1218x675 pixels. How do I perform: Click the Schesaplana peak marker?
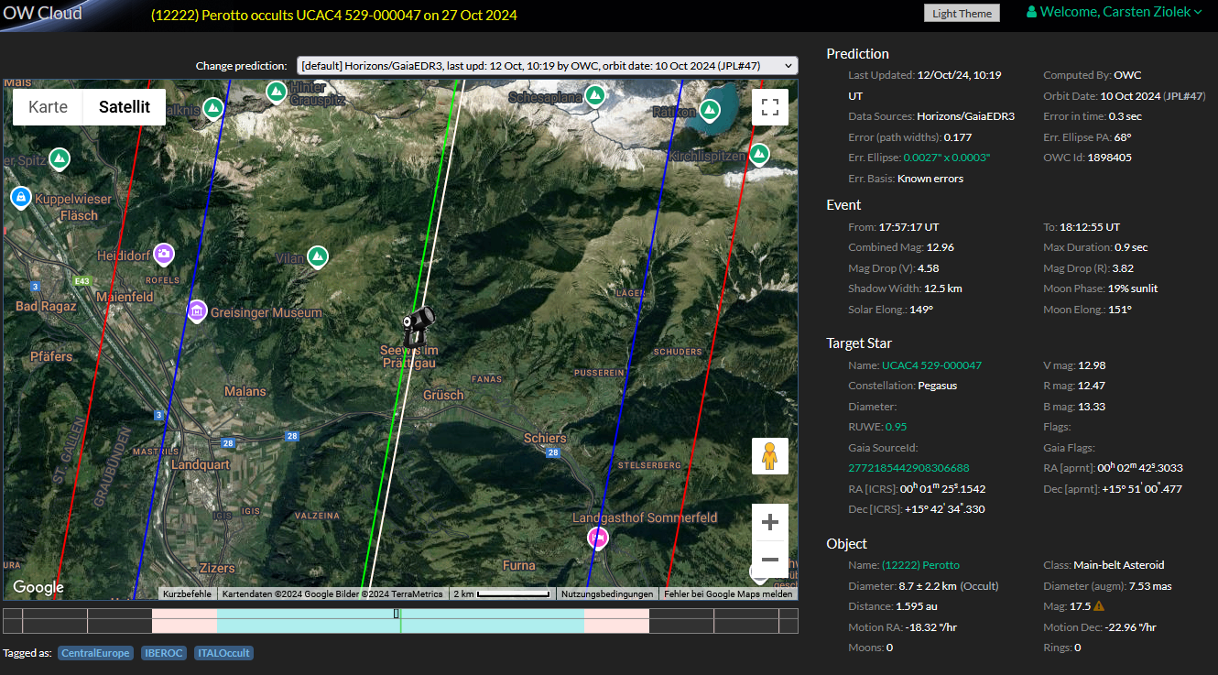pos(595,94)
